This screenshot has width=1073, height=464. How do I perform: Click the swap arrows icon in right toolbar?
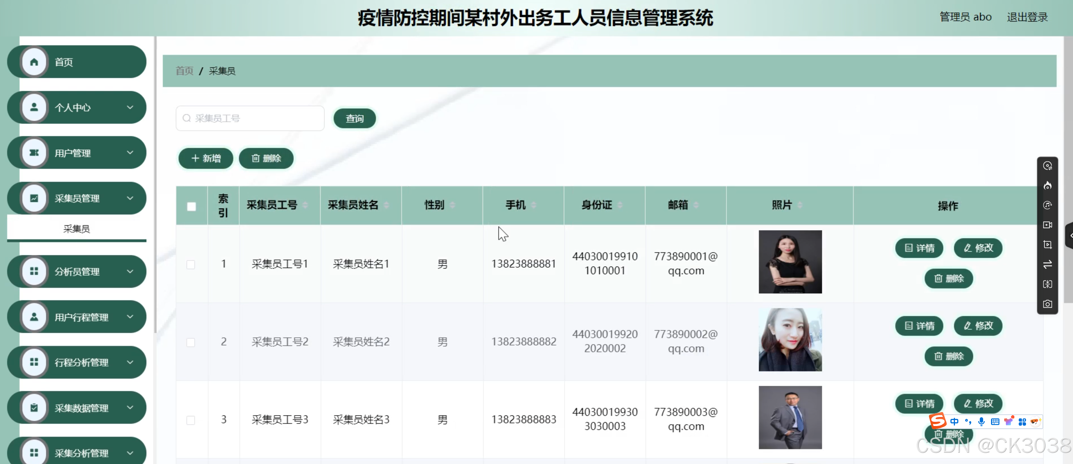(1047, 264)
